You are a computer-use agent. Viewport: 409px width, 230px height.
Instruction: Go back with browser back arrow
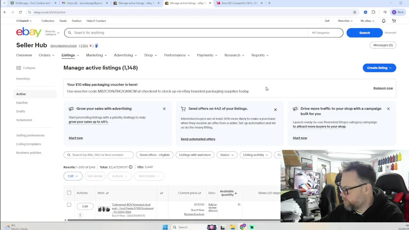(x=5, y=12)
